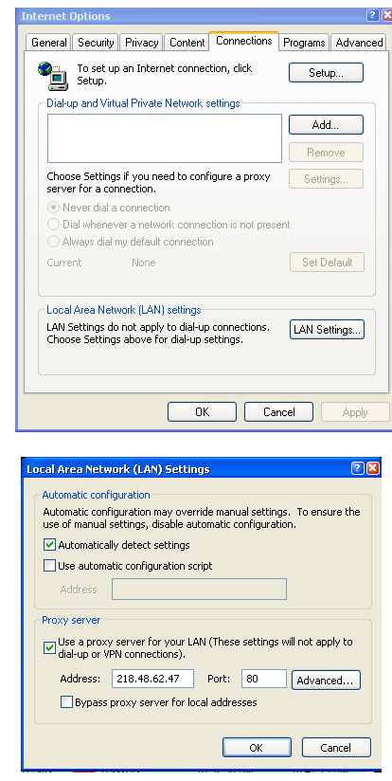
Task: Close the LAN Settings dialog
Action: point(373,469)
